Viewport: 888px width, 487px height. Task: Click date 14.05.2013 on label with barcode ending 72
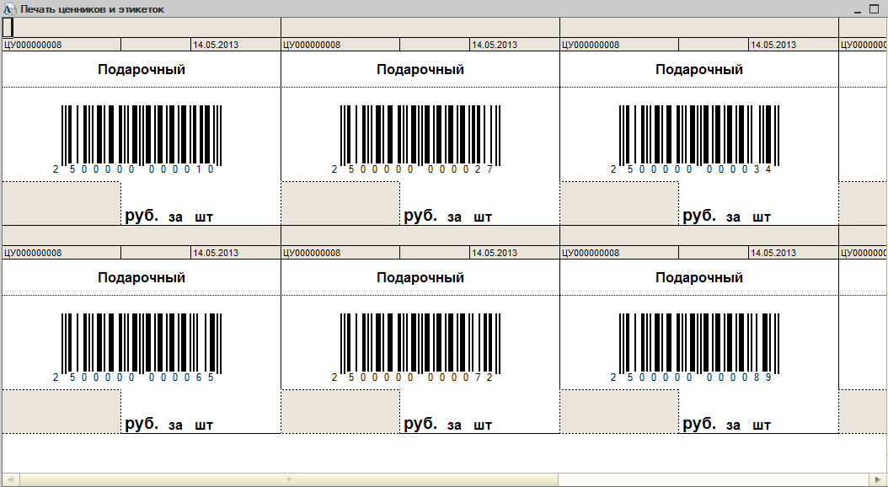495,253
